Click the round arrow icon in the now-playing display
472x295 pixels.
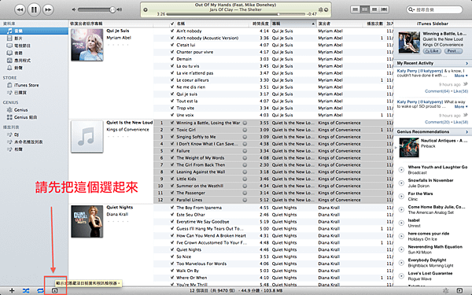click(326, 9)
